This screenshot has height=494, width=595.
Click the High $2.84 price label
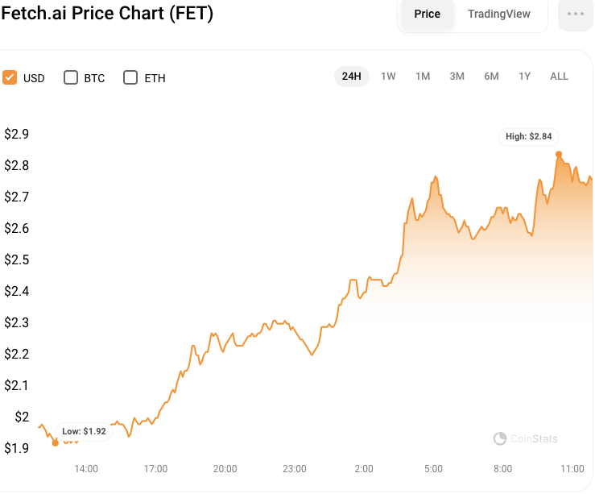(528, 137)
